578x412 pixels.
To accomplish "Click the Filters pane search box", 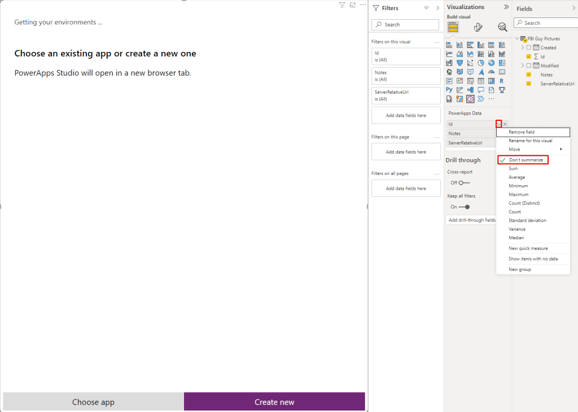I will (405, 25).
